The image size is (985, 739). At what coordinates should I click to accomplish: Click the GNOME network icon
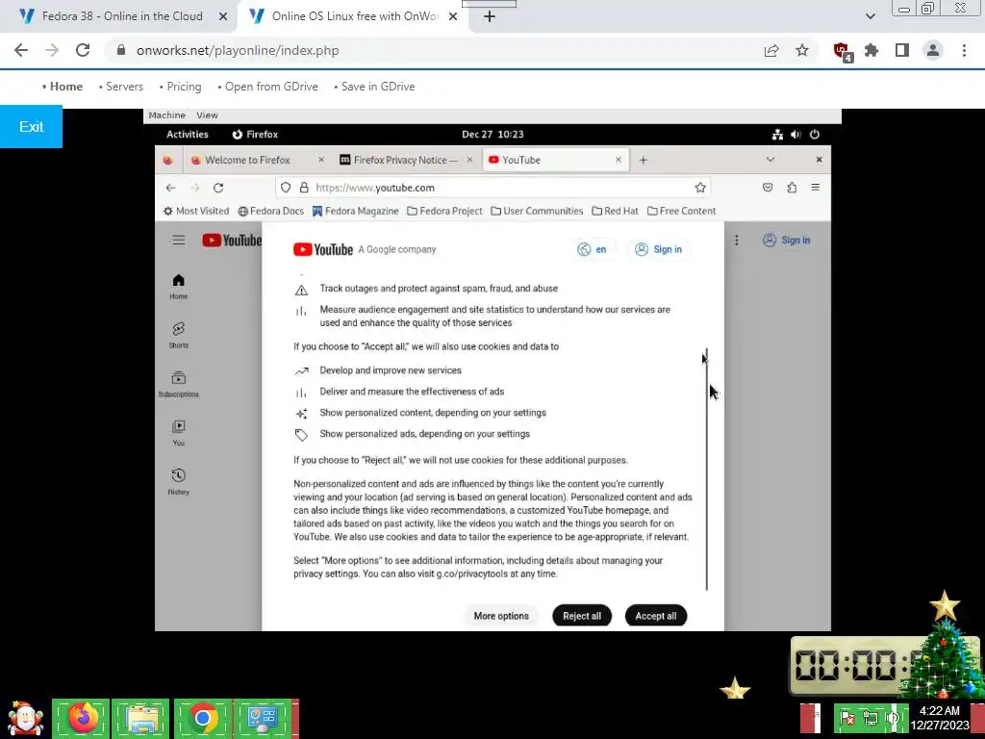(777, 135)
